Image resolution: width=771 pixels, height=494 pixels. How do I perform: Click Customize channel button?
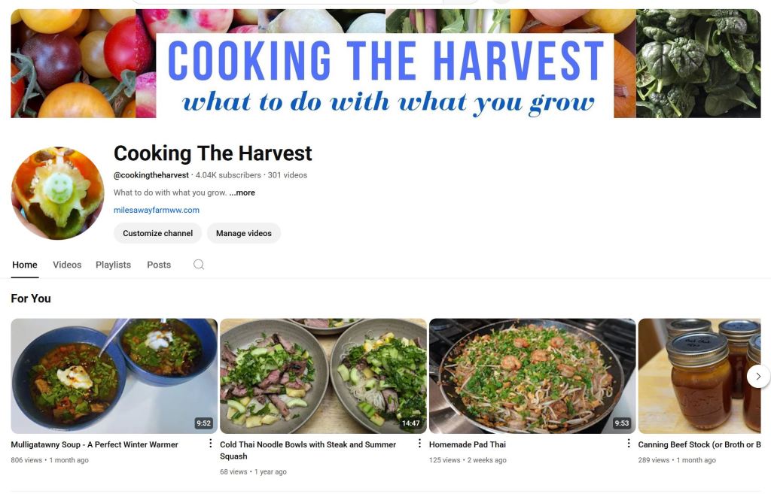pos(157,233)
